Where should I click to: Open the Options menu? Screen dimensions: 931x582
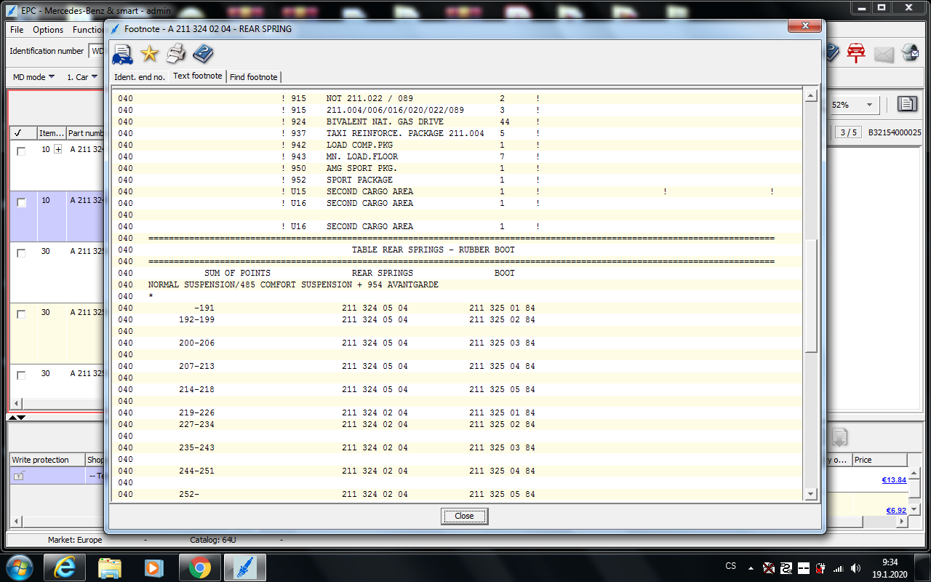point(48,30)
